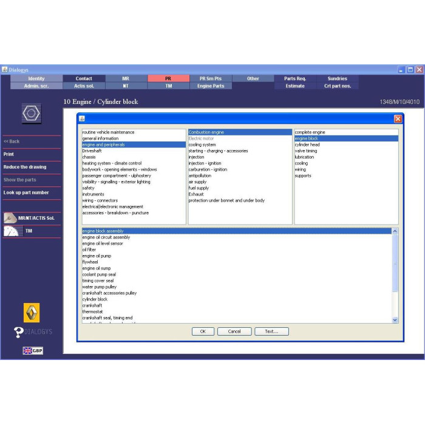Select 'protection under bonnet and under body'
Viewport: 425px width, 425px height.
coord(240,200)
